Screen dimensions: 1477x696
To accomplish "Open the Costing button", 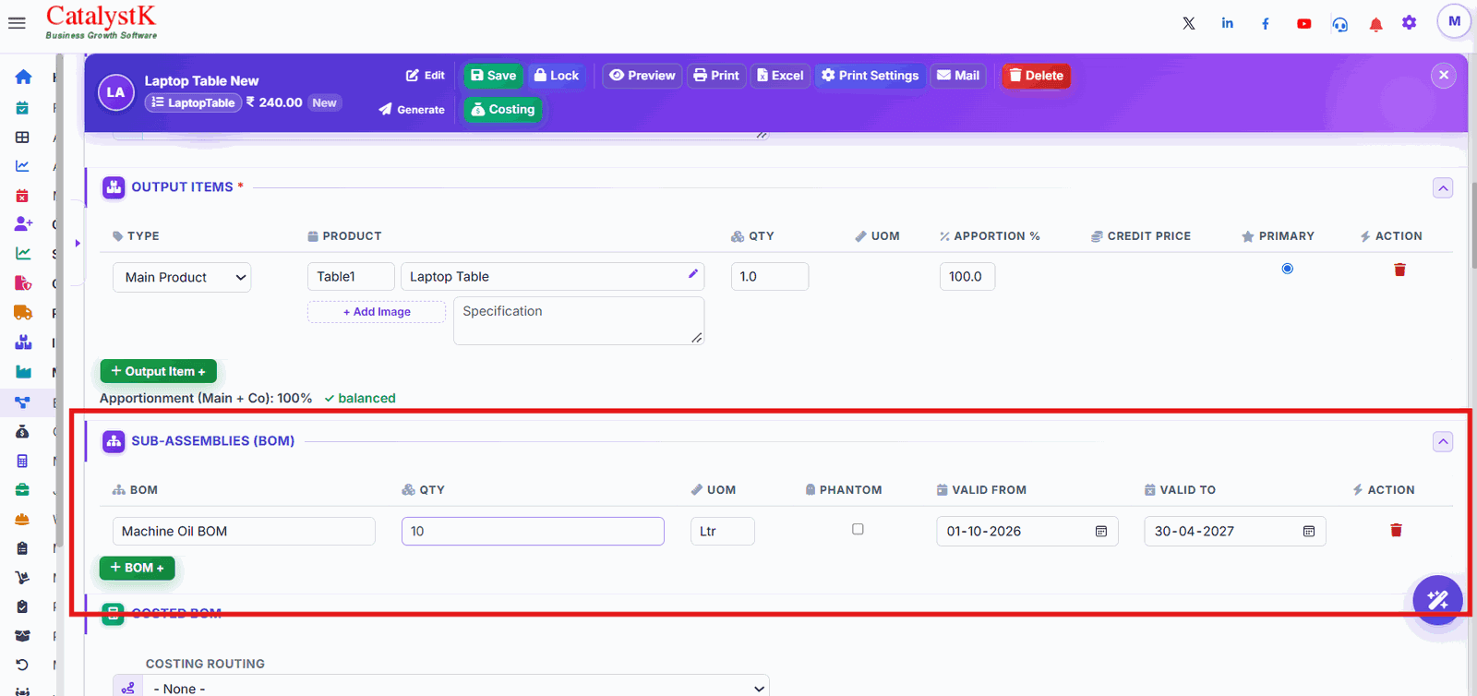I will click(503, 110).
